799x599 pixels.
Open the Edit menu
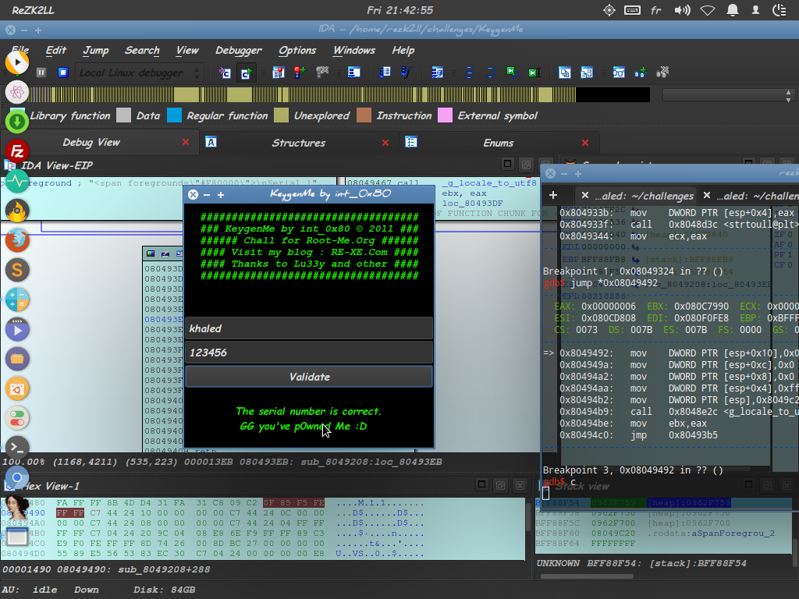coord(56,51)
